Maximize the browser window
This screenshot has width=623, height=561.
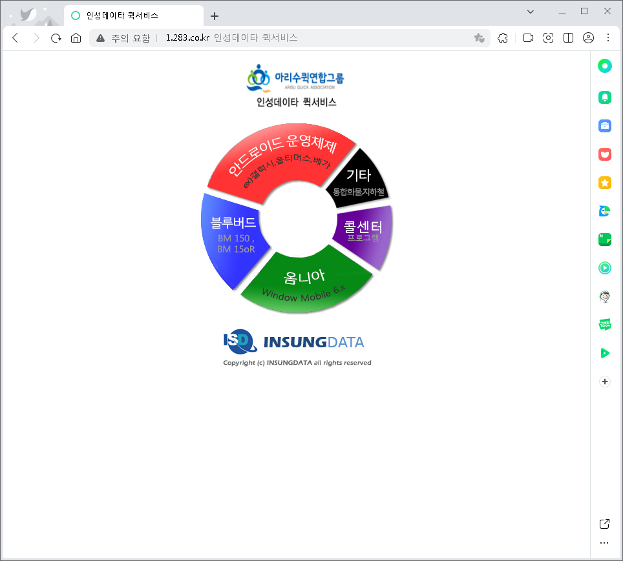coord(584,11)
